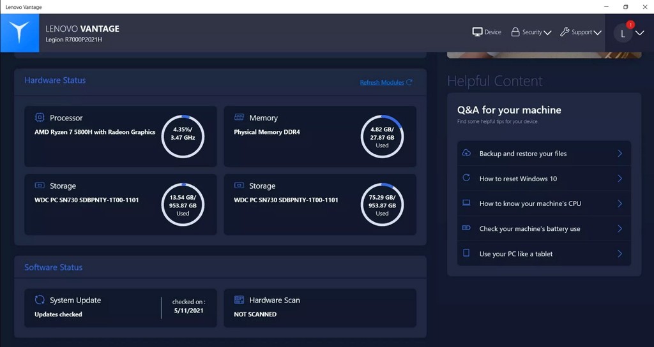This screenshot has height=347, width=654.
Task: Select the System Update card
Action: [121, 308]
